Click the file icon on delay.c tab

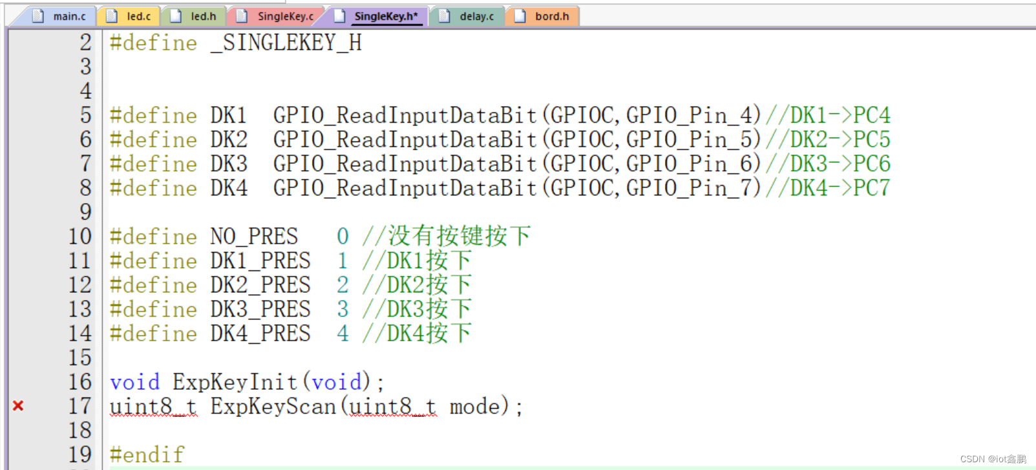445,16
